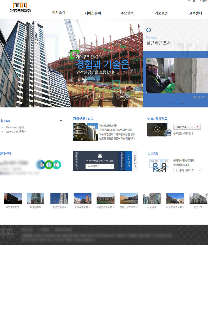Expand the 법원감정 vertical tab

(135, 161)
